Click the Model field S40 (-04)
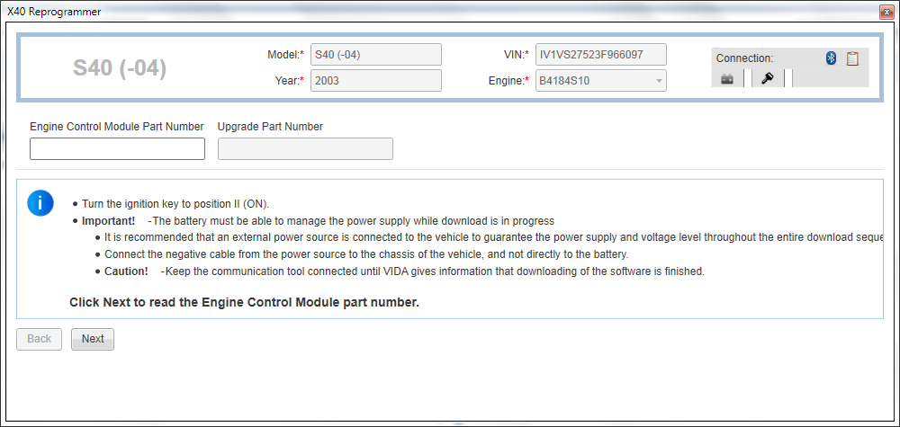Viewport: 900px width, 427px height. tap(376, 55)
